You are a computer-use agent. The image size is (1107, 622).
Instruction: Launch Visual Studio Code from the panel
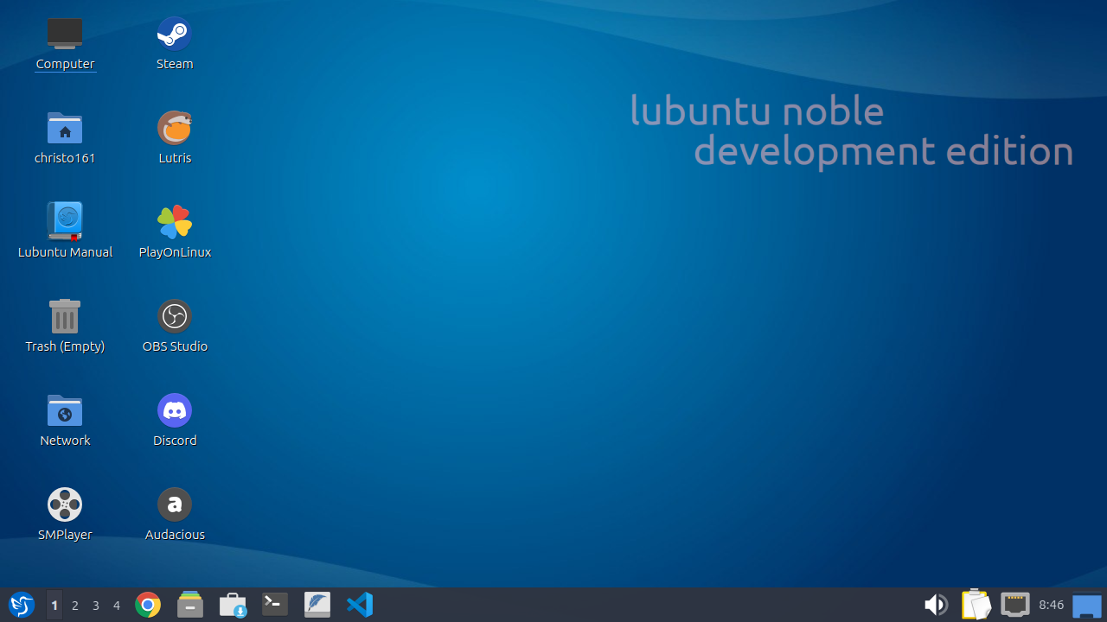point(360,605)
